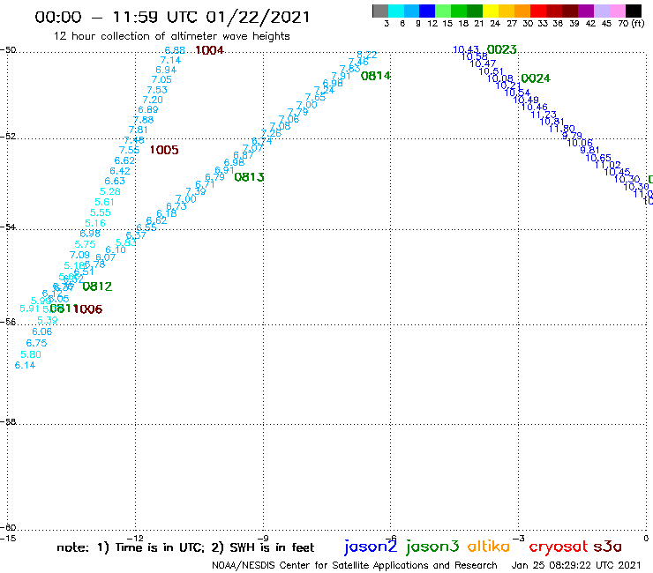
Task: Select the green time marker 0813
Action: pos(249,177)
